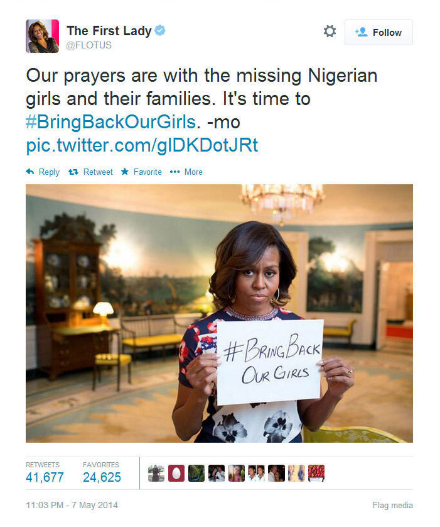Open The First Lady profile avatar
440x527 pixels.
pyautogui.click(x=42, y=36)
